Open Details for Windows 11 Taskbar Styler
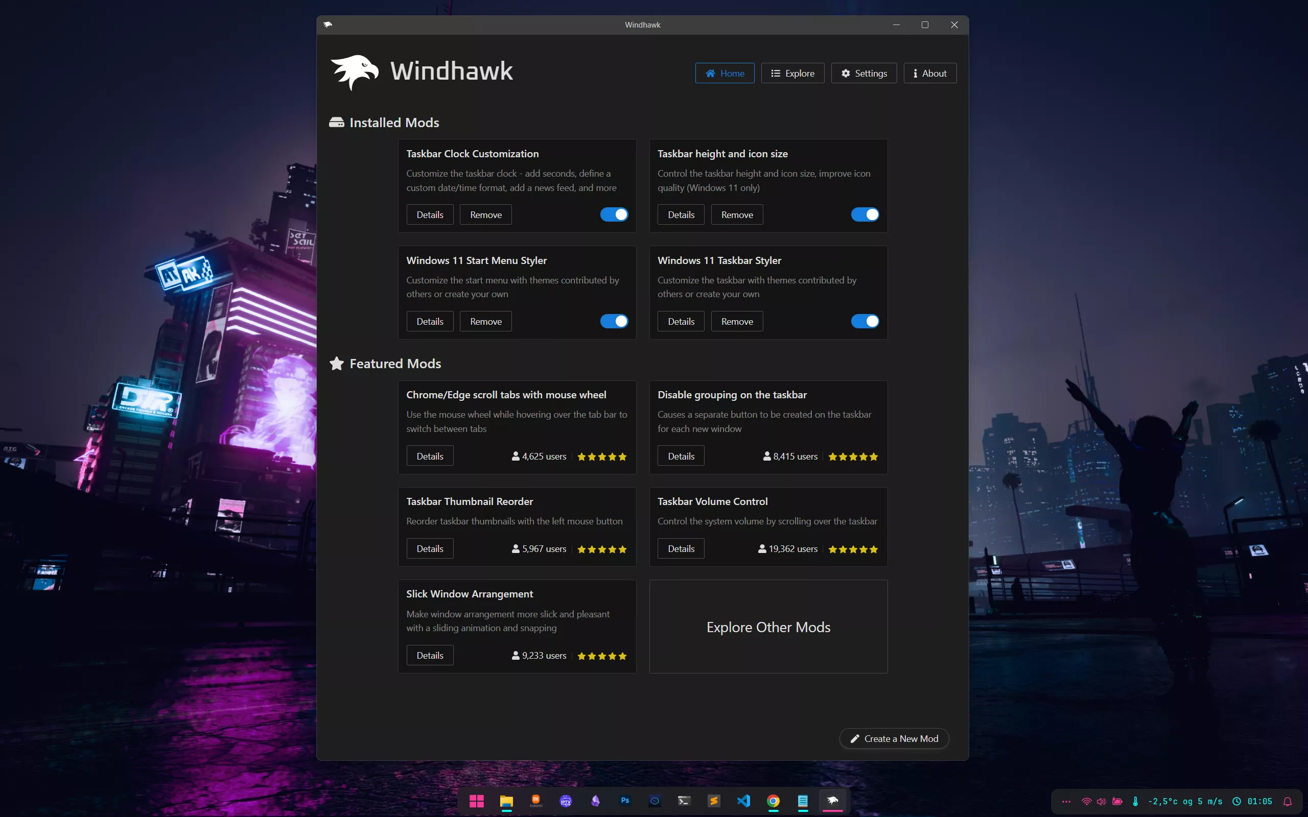The height and width of the screenshot is (817, 1308). tap(681, 322)
